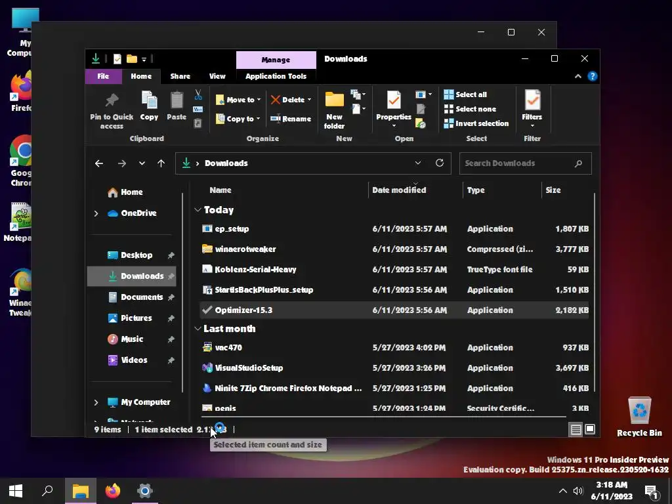
Task: Open Firefox from the taskbar
Action: tap(113, 491)
